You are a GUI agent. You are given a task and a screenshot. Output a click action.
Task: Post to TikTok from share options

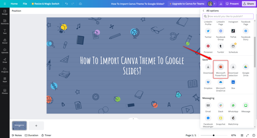coord(233,31)
